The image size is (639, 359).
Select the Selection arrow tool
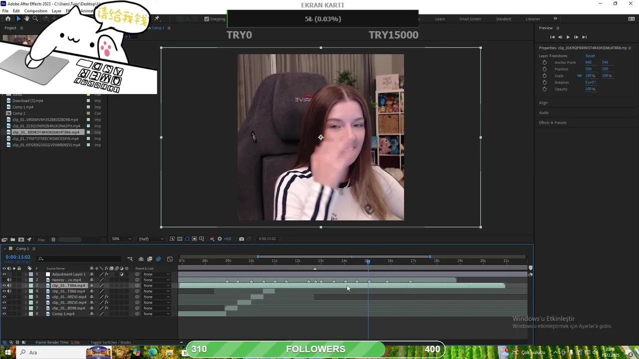pyautogui.click(x=18, y=18)
